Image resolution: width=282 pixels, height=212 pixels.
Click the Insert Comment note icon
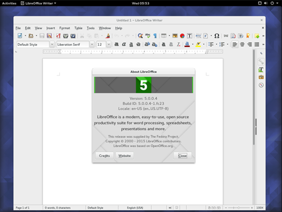click(257, 35)
